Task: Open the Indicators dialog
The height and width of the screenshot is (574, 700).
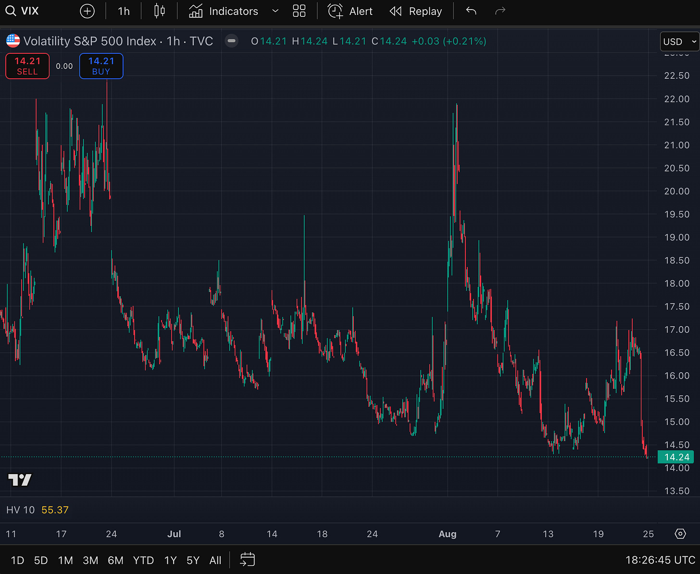Action: pos(224,11)
